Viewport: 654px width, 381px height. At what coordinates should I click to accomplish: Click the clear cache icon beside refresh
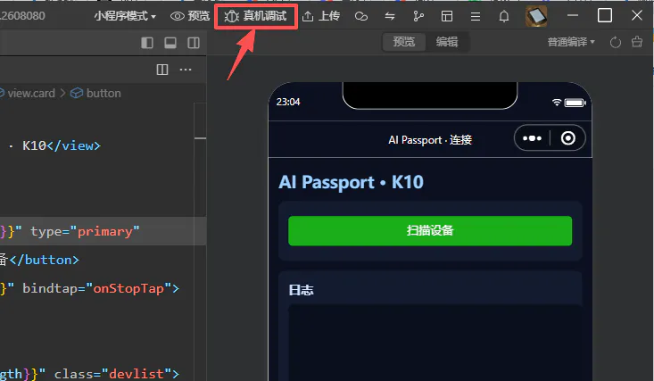(x=637, y=42)
